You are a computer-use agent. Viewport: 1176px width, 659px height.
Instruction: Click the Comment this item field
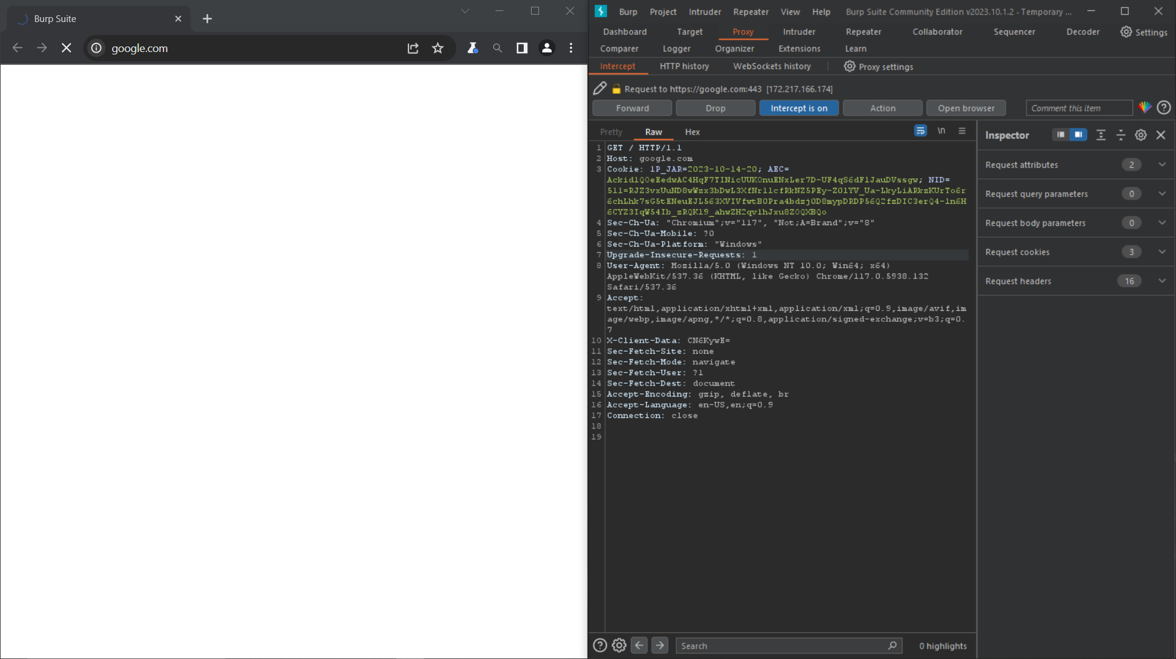coord(1079,108)
